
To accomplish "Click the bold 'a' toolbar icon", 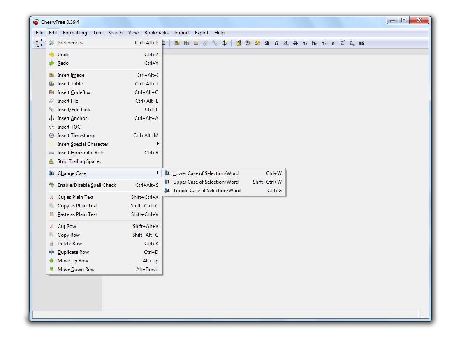I will [x=266, y=43].
